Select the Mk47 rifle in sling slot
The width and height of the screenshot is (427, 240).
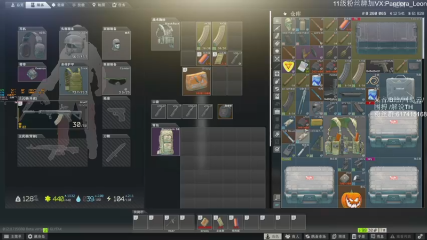click(x=52, y=115)
